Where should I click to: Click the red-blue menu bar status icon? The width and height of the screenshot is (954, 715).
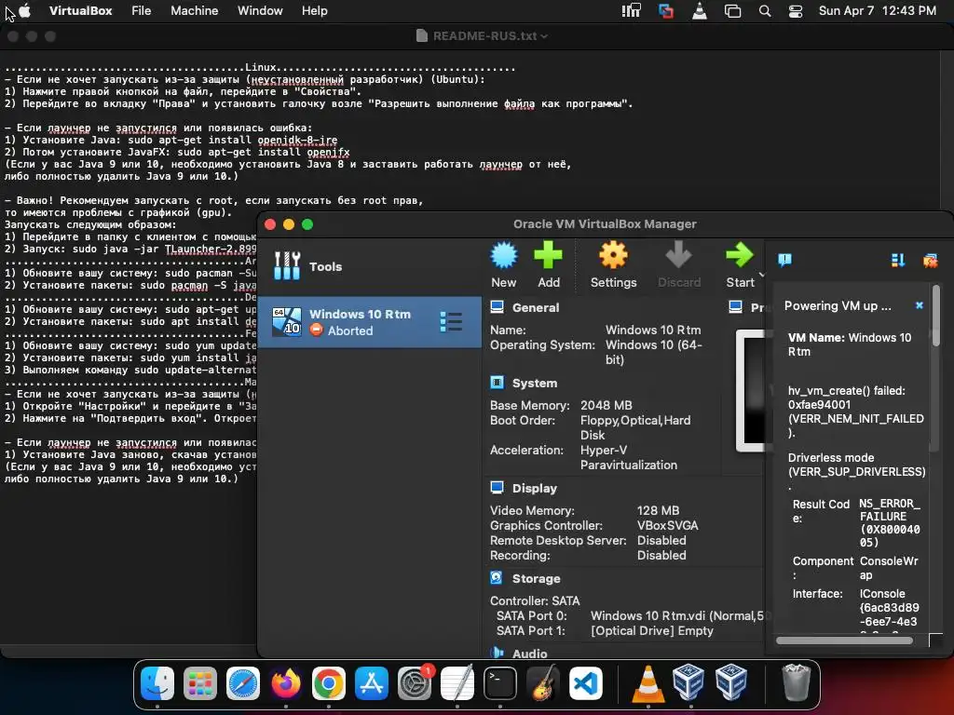click(x=665, y=11)
